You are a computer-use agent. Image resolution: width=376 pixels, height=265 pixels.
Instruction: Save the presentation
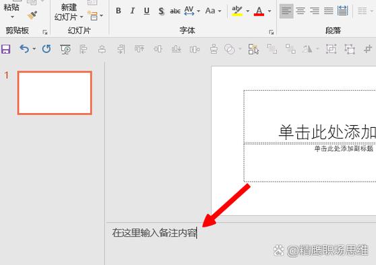pyautogui.click(x=6, y=49)
